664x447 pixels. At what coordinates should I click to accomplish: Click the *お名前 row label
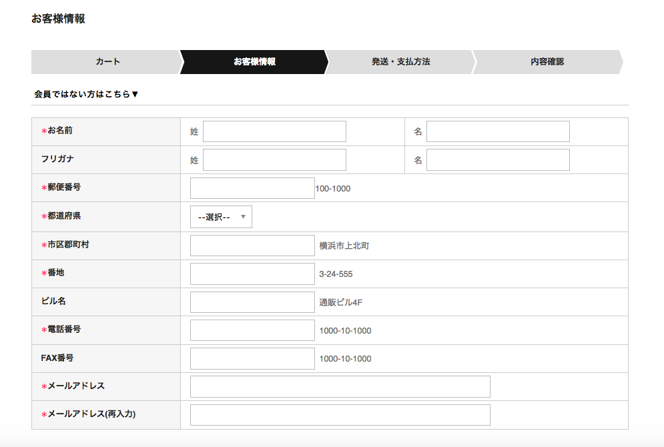[x=57, y=130]
